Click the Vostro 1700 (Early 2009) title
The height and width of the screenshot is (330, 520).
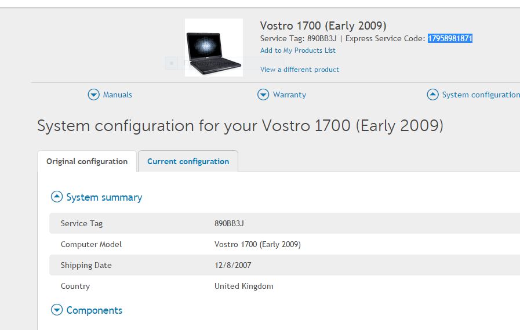pyautogui.click(x=323, y=26)
